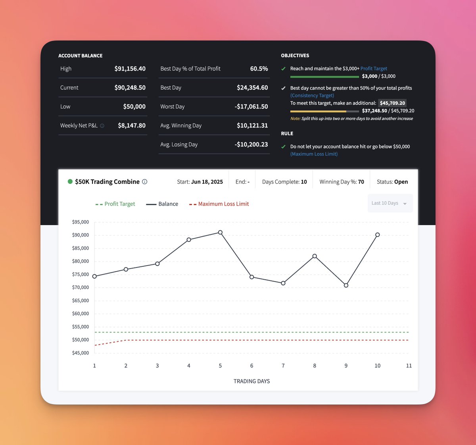Screen dimensions: 476x445
Task: Click the Avg. Winning Day value $10,121.31
Action: tap(252, 125)
